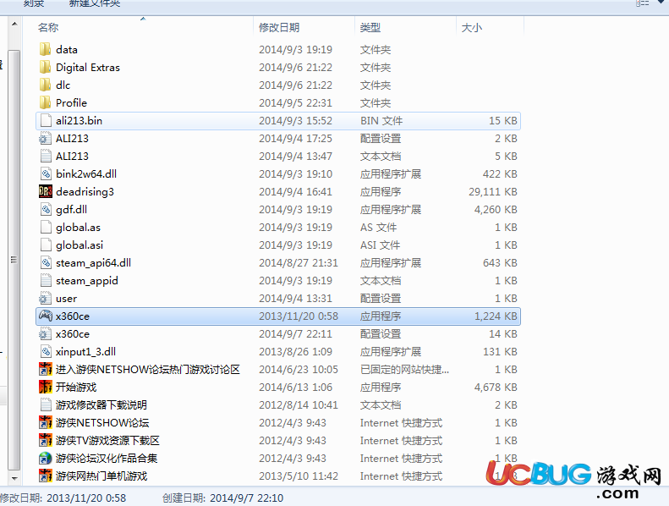Click the user file name
This screenshot has width=669, height=506.
66,299
